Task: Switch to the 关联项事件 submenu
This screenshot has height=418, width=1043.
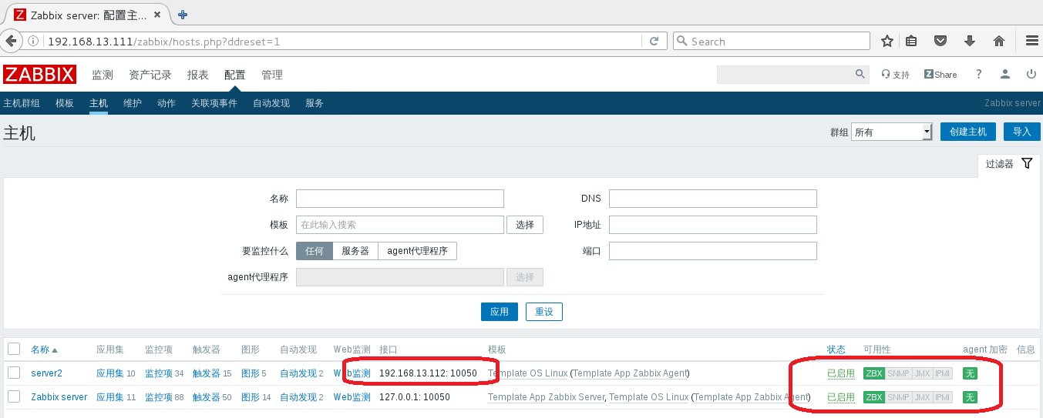Action: click(x=214, y=103)
